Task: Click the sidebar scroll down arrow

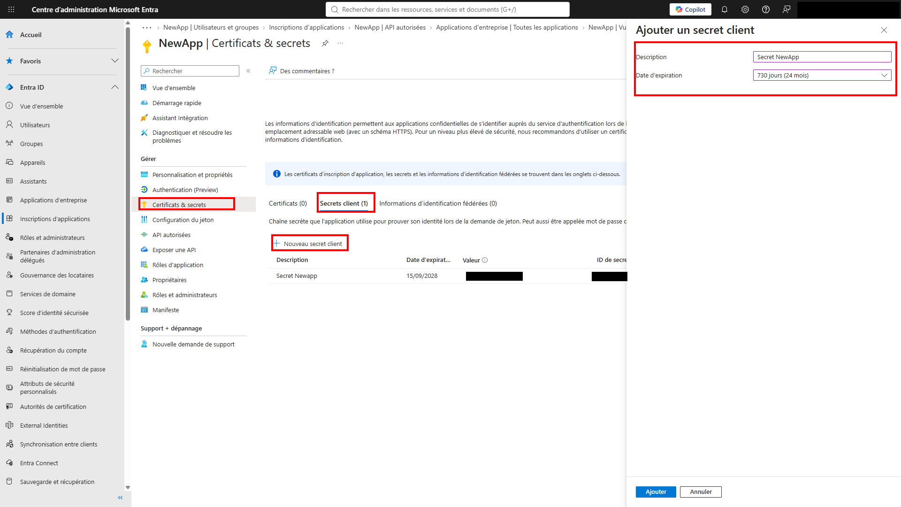Action: (128, 488)
